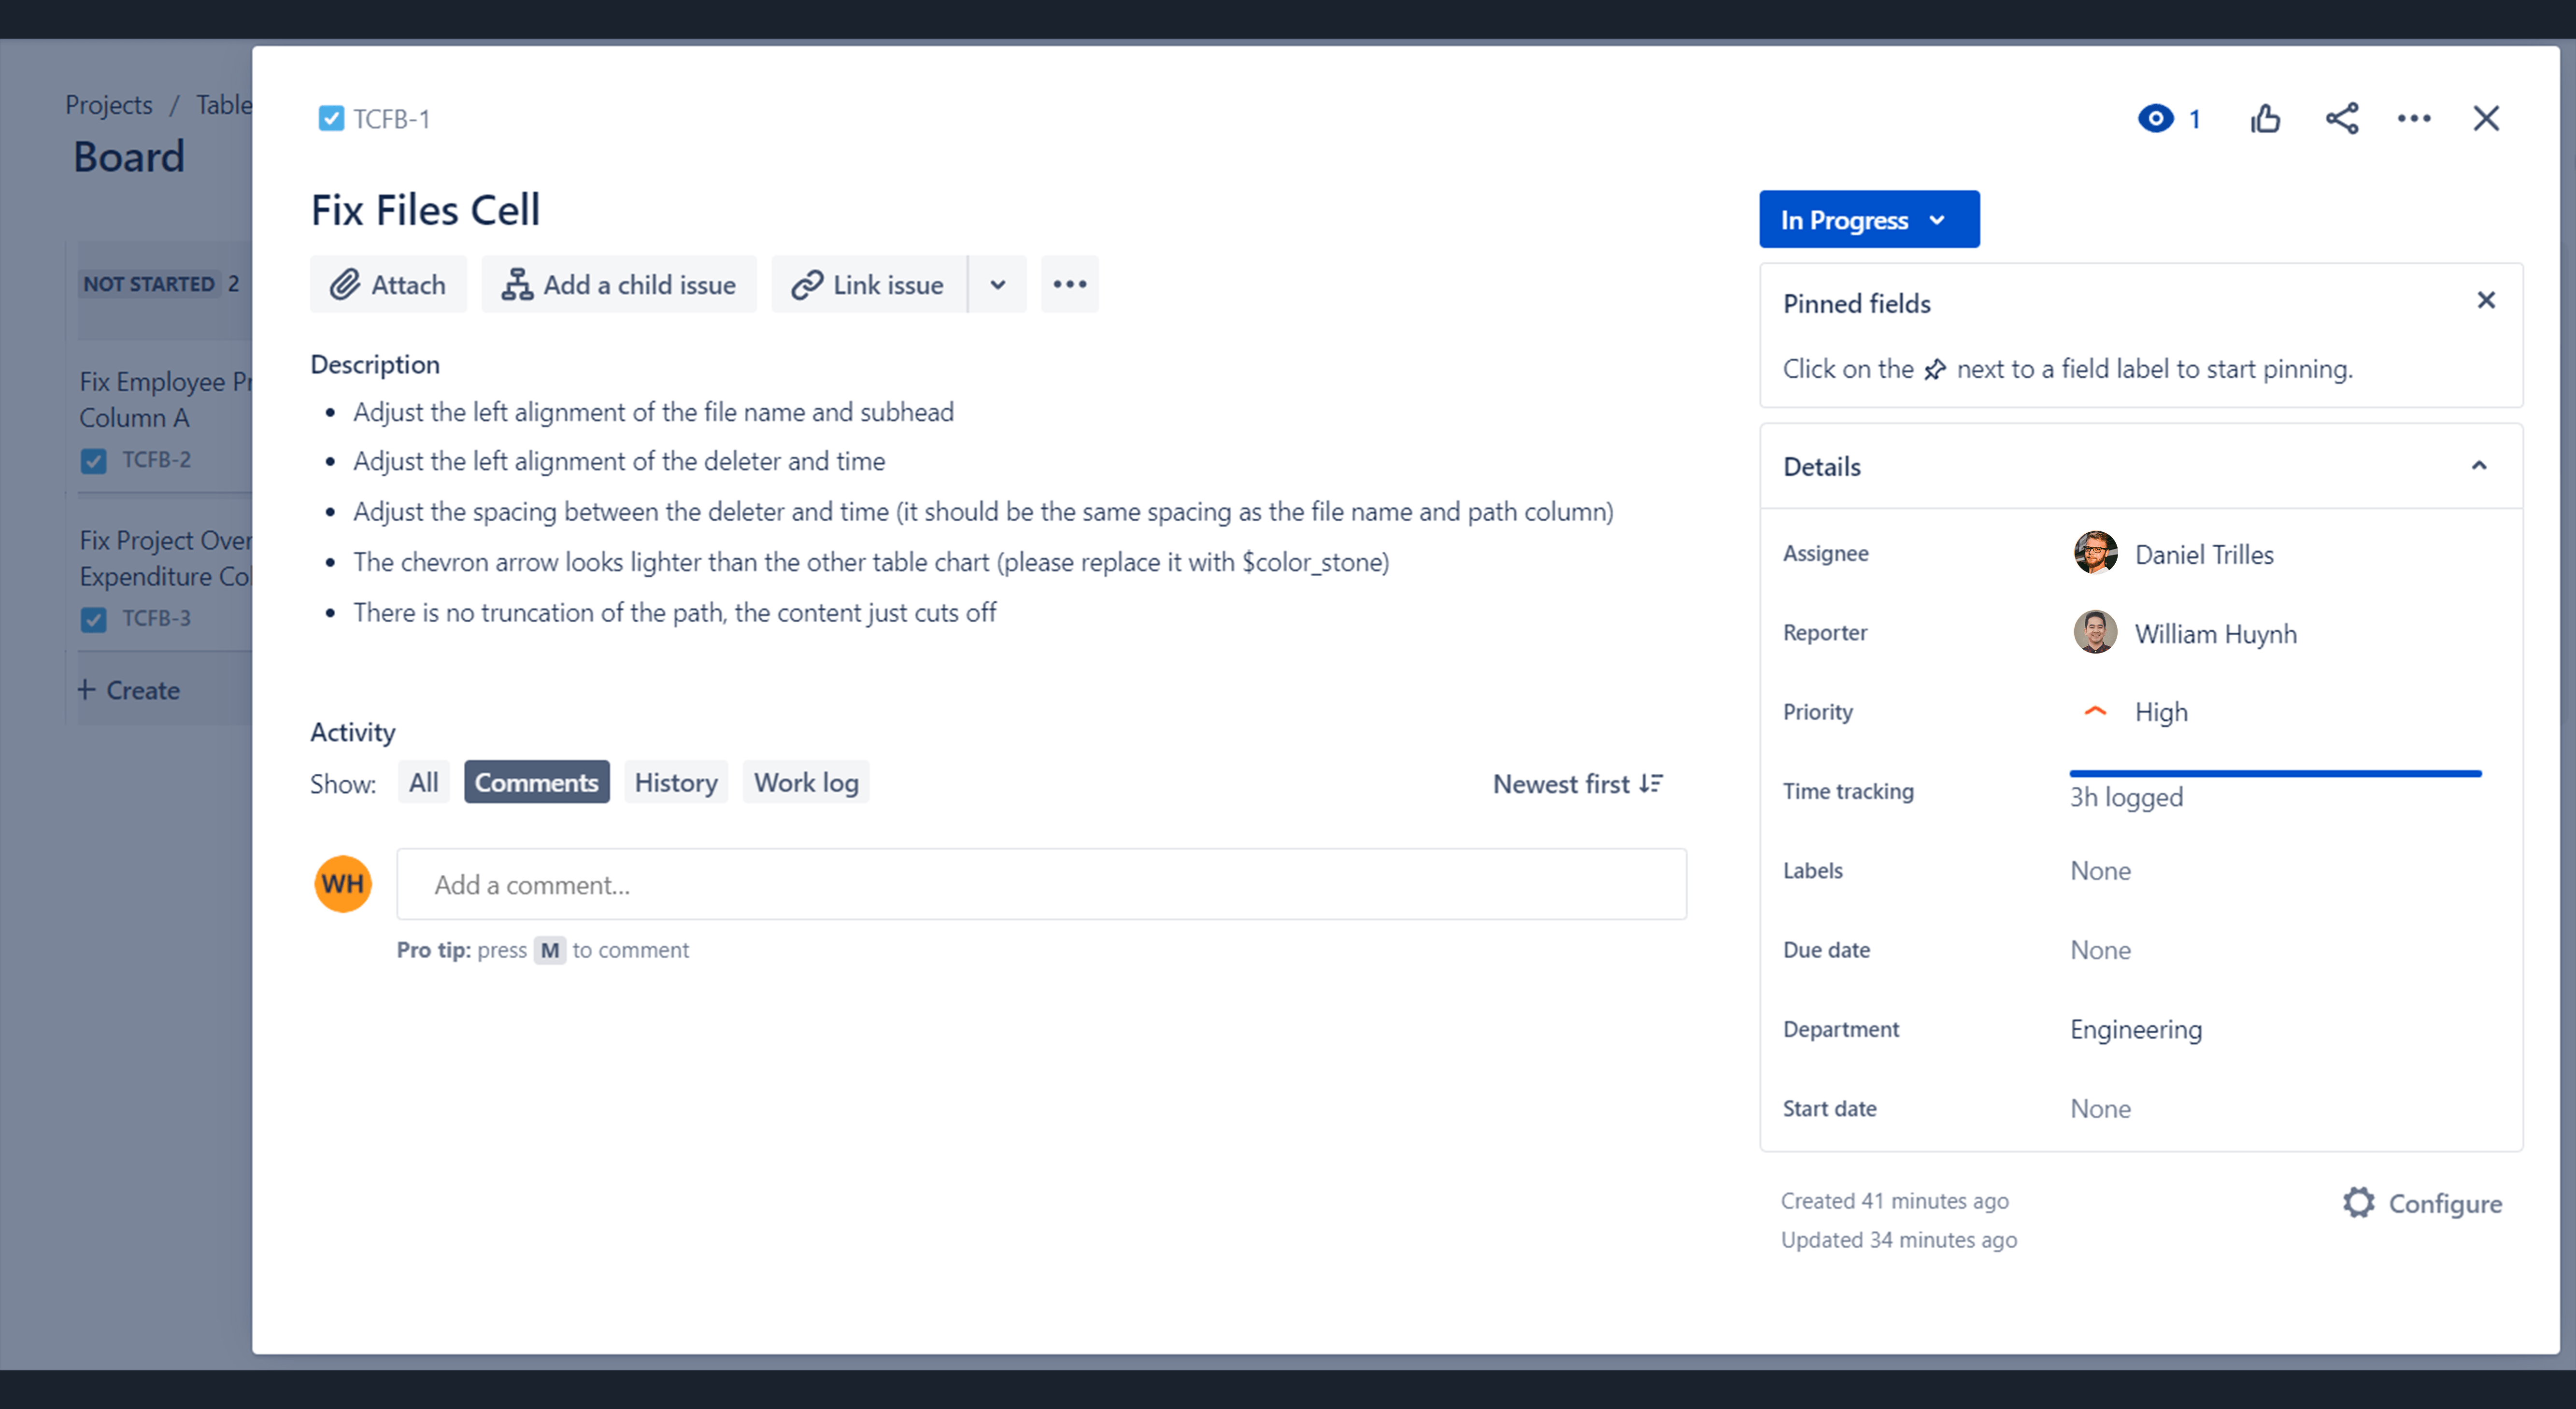This screenshot has height=1409, width=2576.
Task: Open the share icon
Action: pos(2343,118)
